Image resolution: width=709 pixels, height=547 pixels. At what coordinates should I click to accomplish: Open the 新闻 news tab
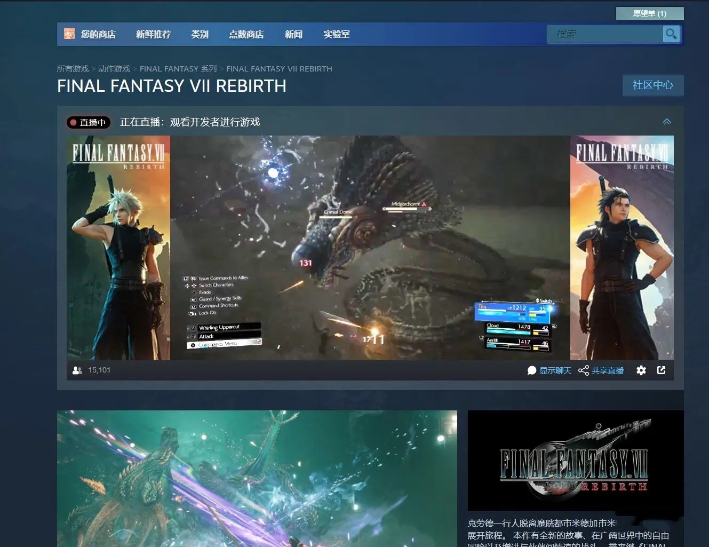coord(293,34)
